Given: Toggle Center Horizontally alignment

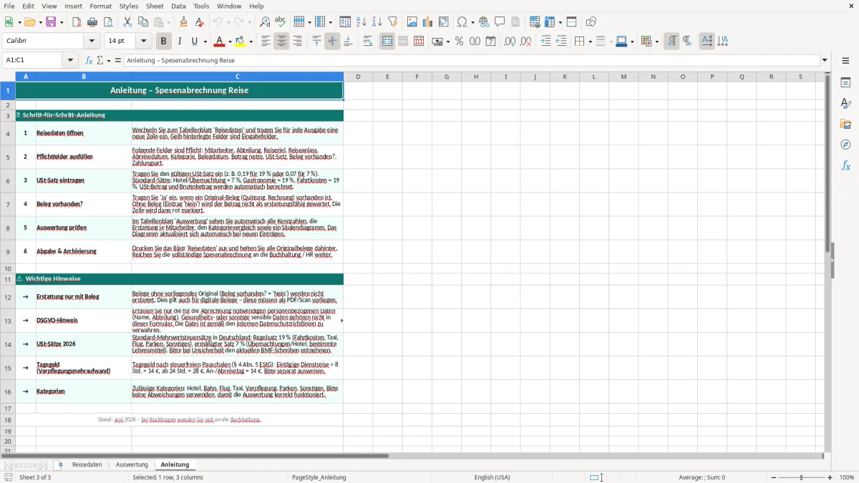Looking at the screenshot, I should pos(282,42).
